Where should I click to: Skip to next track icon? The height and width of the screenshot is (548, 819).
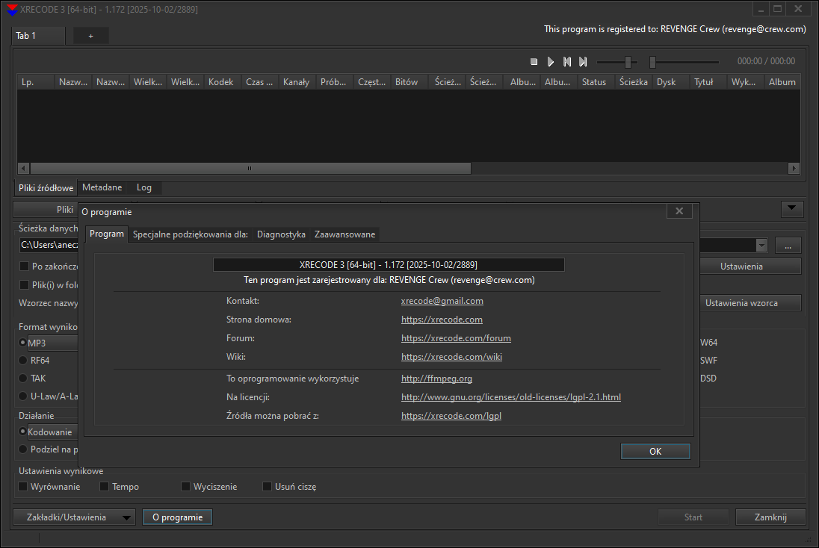(583, 61)
